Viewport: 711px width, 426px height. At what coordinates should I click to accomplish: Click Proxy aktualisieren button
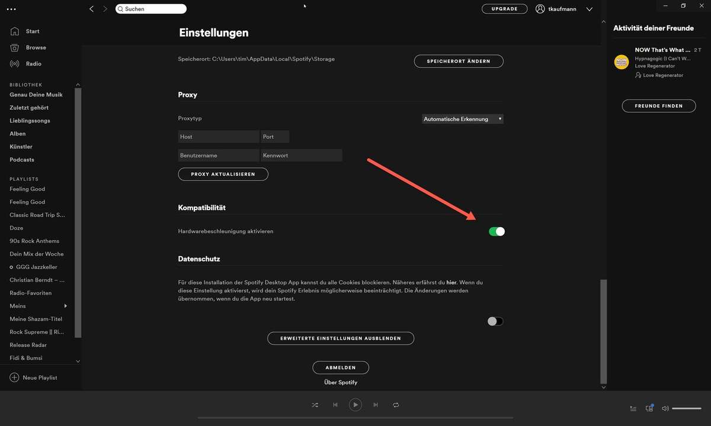coord(223,174)
